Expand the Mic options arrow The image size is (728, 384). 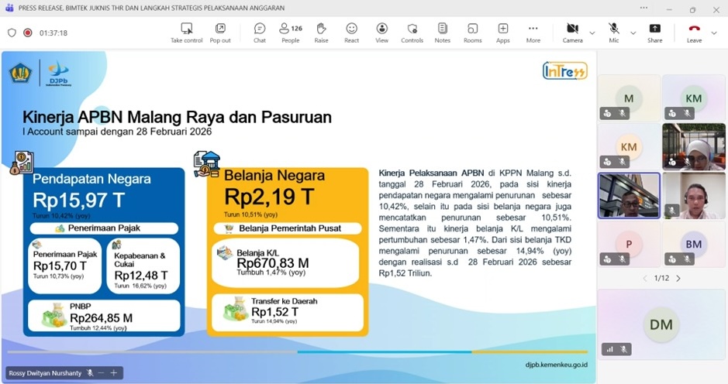[633, 33]
